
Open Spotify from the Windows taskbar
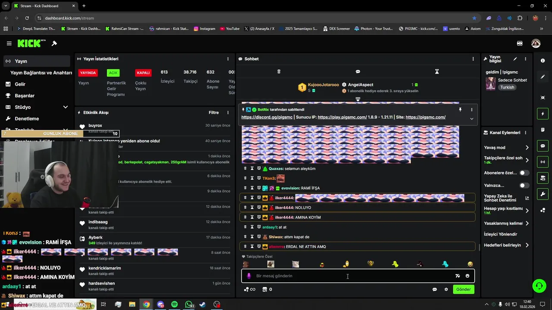[x=174, y=304]
